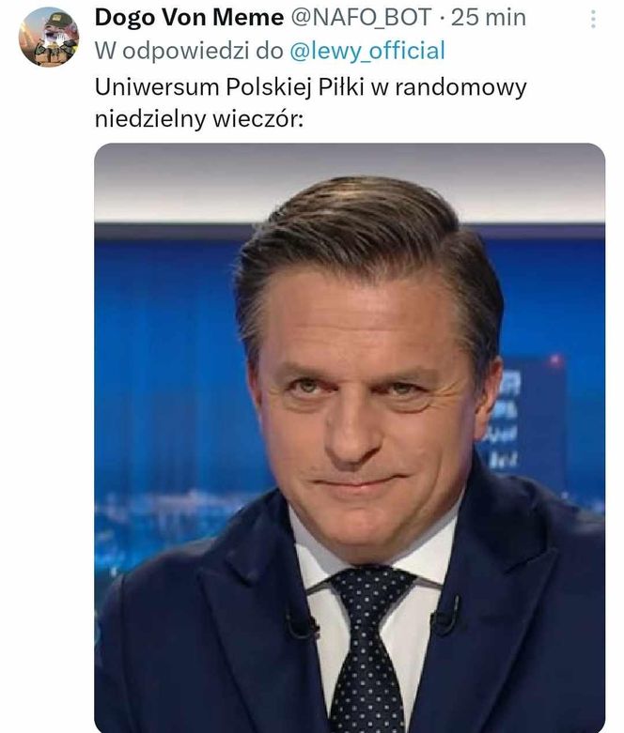
Task: Click the tweet text Uniwersum Polskiej Piłki
Action: (x=229, y=87)
